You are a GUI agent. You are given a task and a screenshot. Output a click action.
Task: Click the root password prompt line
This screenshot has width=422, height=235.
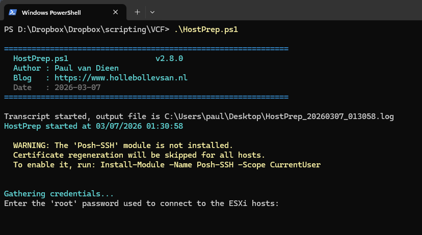tap(141, 203)
